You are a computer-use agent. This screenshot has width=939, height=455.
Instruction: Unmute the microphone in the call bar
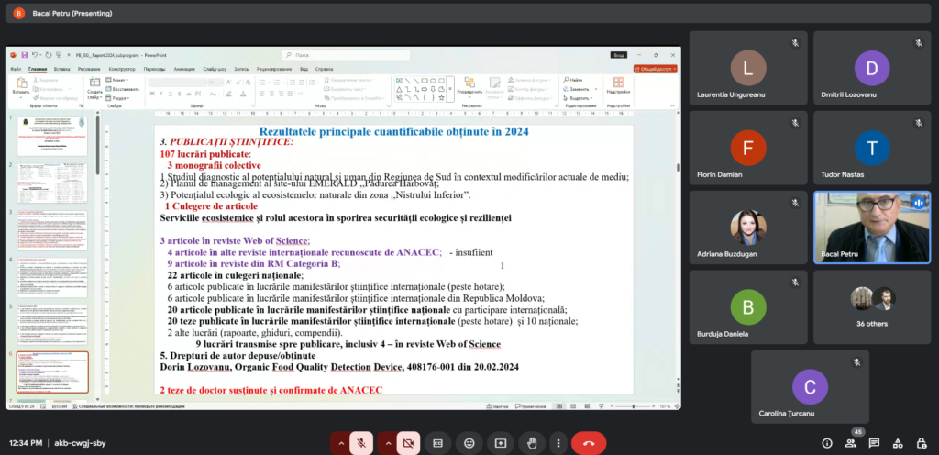[x=361, y=442]
